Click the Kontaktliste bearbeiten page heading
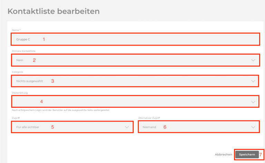The width and height of the screenshot is (265, 163). click(53, 11)
